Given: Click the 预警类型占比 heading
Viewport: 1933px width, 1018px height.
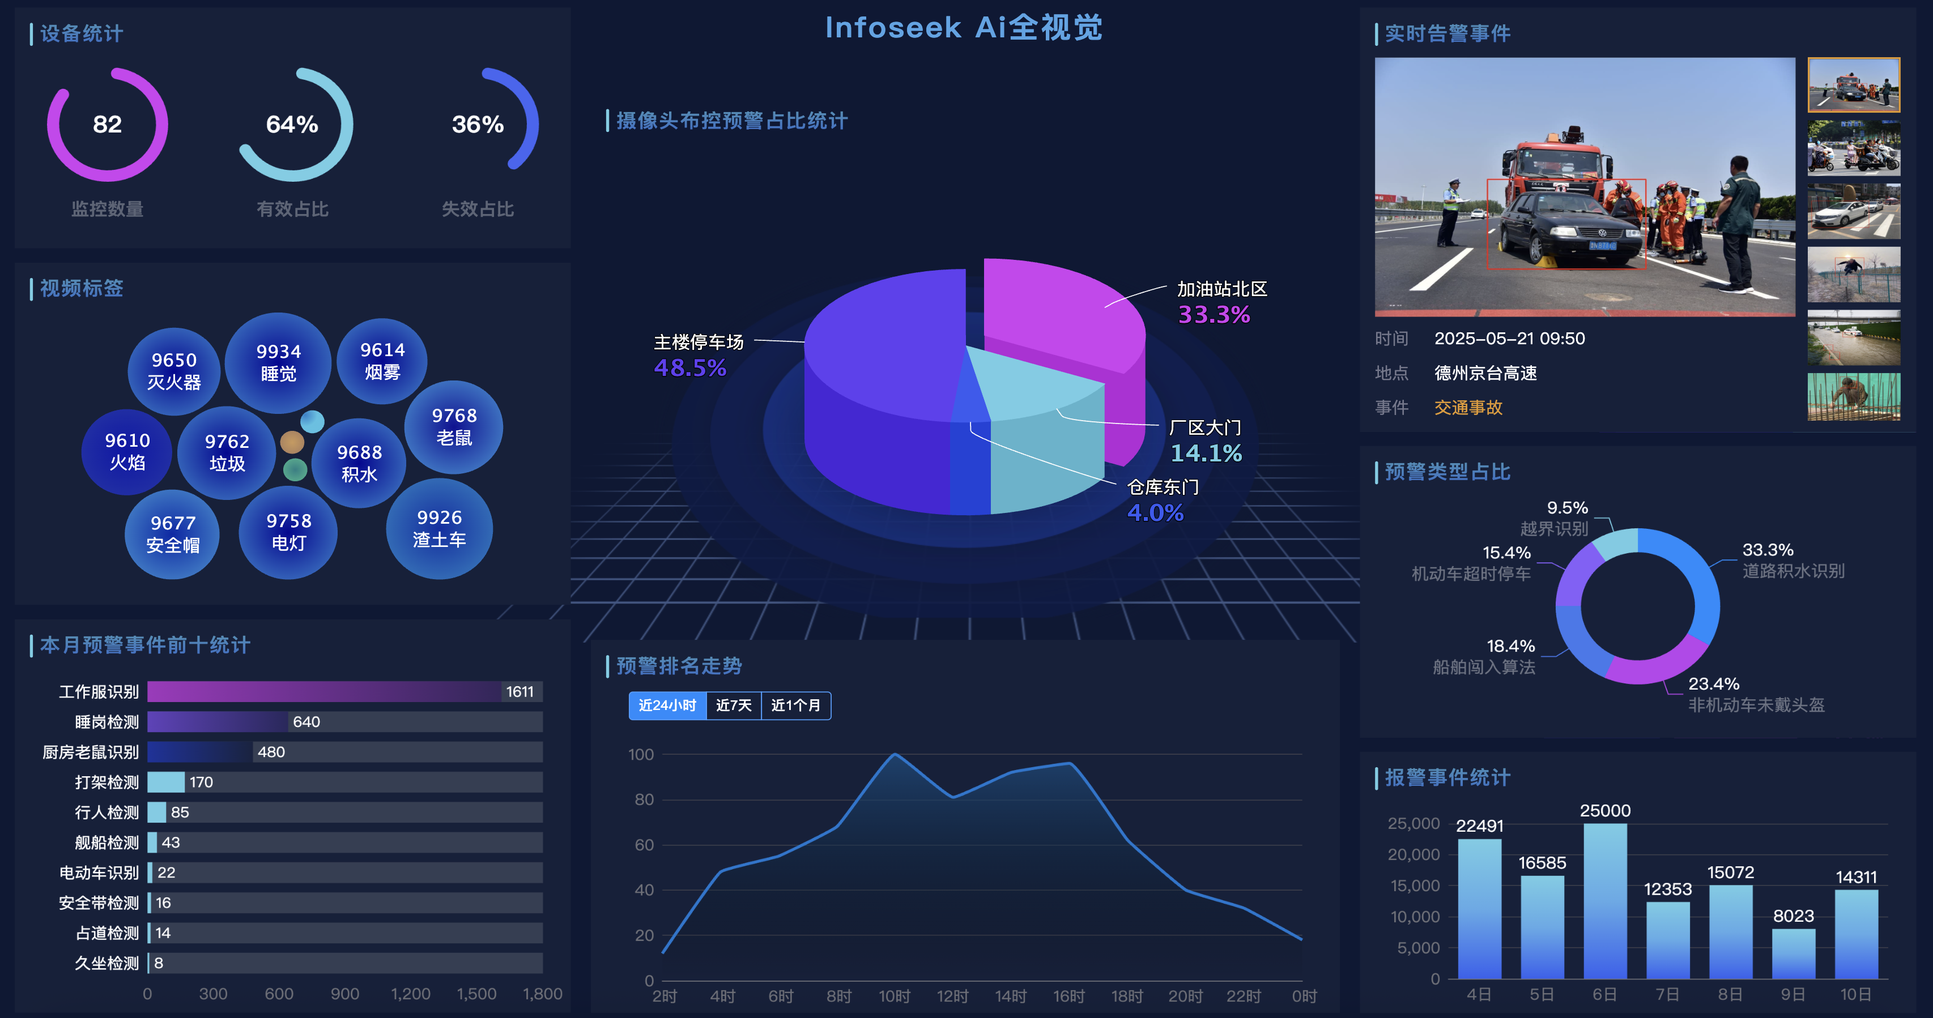Looking at the screenshot, I should [1447, 472].
